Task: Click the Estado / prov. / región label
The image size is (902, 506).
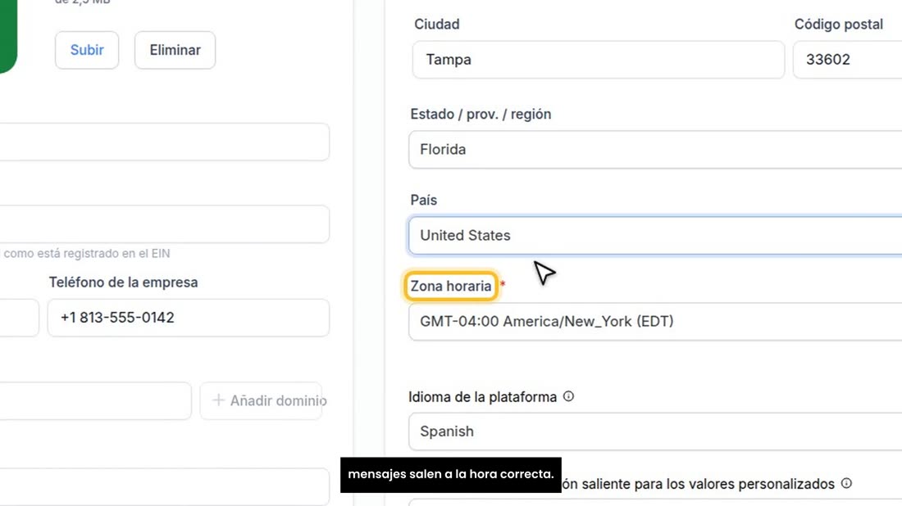Action: (481, 115)
